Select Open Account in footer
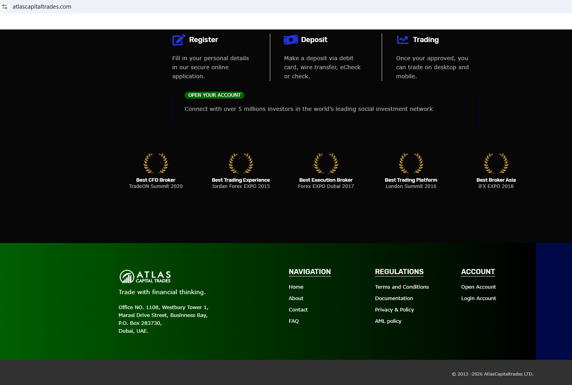This screenshot has width=572, height=385. pos(478,287)
